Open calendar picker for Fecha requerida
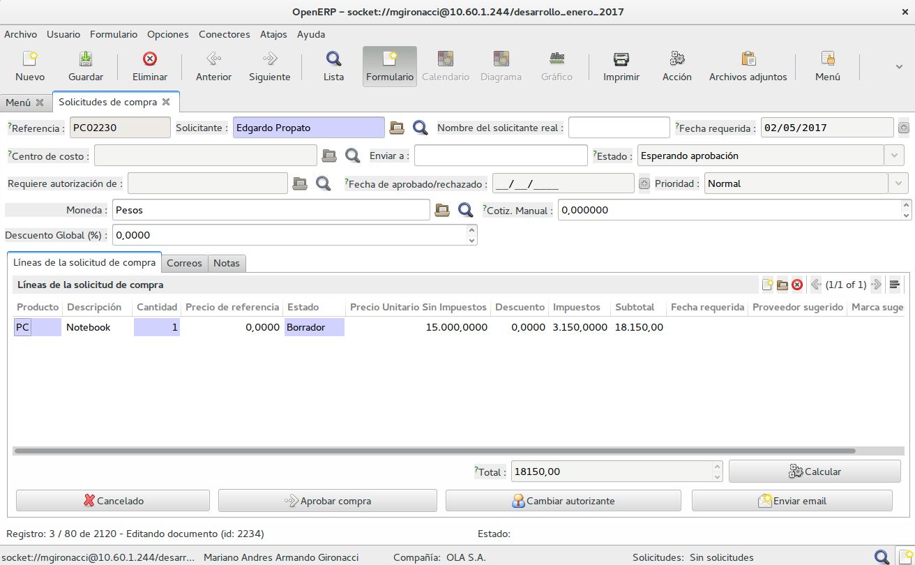The height and width of the screenshot is (565, 915). 904,128
